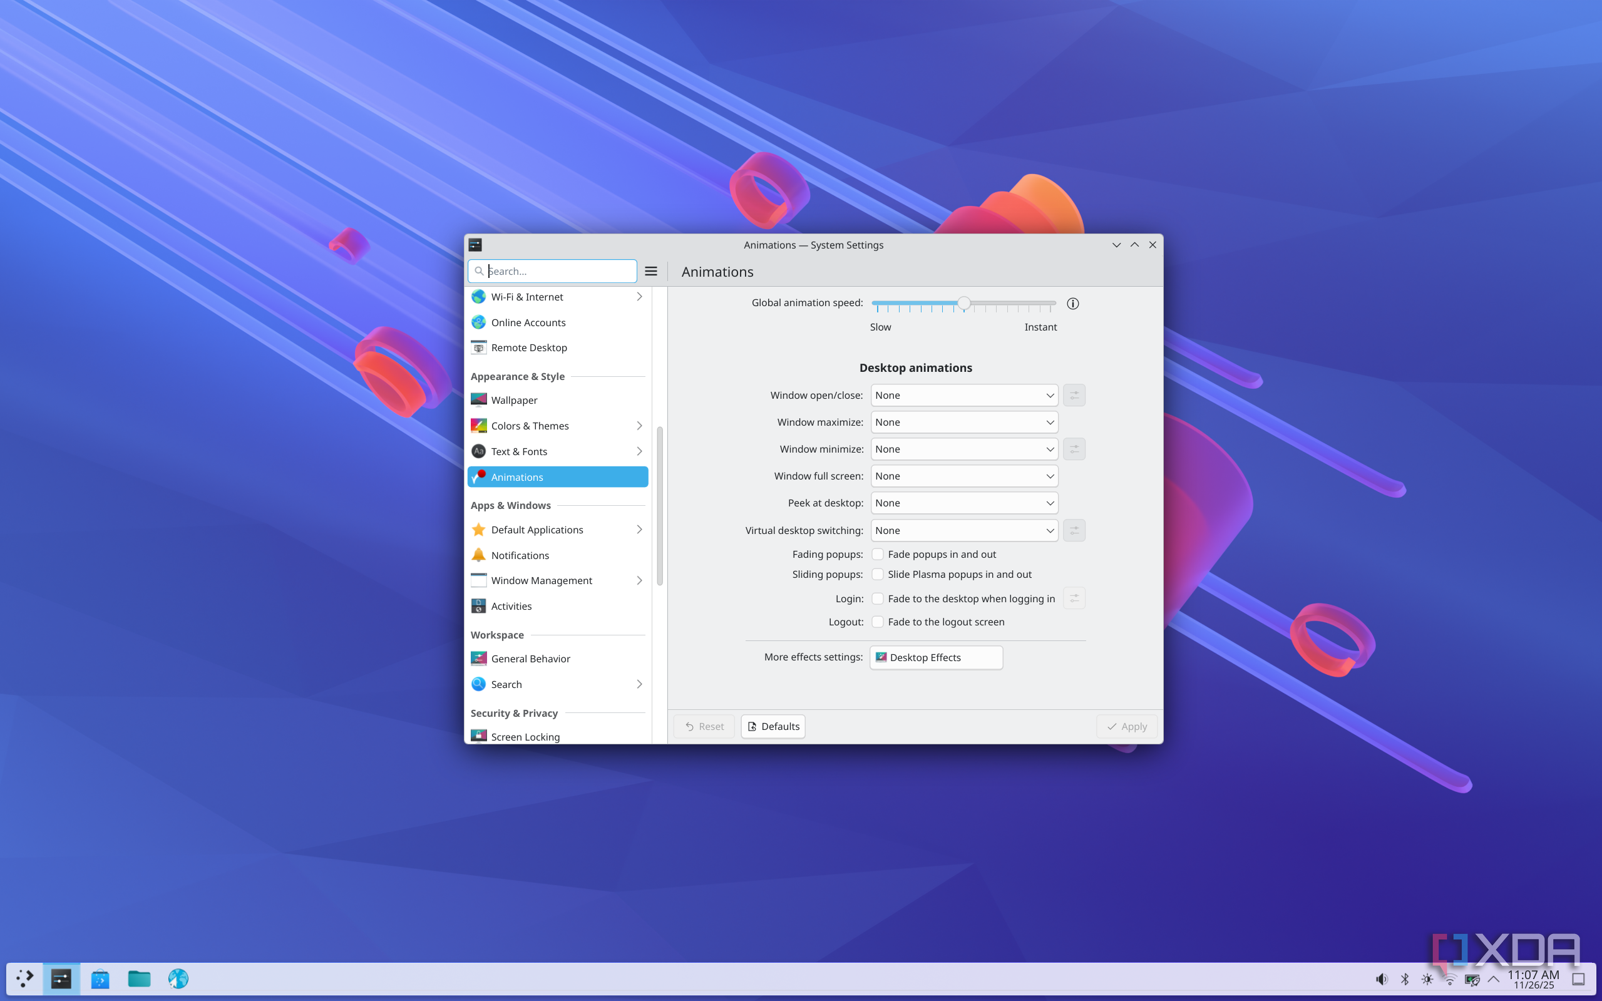Open Window full screen animation dropdown
The image size is (1602, 1001).
tap(964, 476)
